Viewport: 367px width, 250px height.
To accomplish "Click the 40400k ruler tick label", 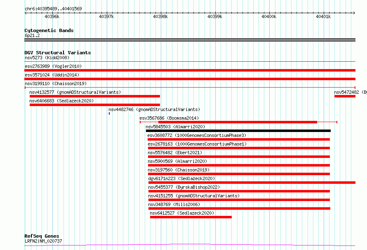I will click(x=269, y=16).
